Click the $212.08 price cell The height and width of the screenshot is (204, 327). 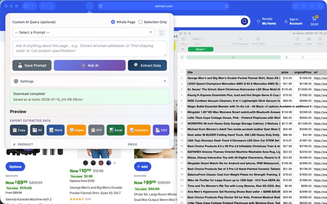[287, 124]
